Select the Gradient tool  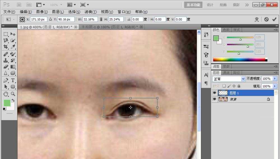pos(13,67)
